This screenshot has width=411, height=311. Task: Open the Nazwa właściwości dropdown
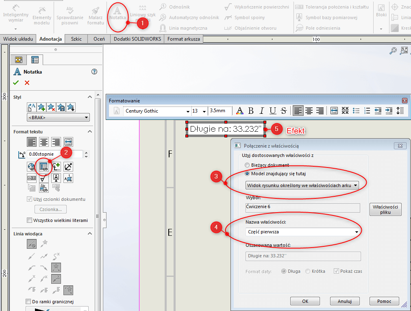(356, 231)
